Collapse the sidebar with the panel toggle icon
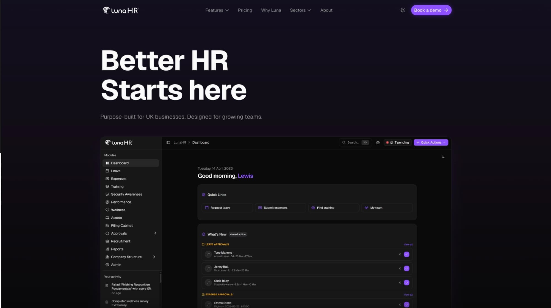Image resolution: width=551 pixels, height=308 pixels. (168, 142)
